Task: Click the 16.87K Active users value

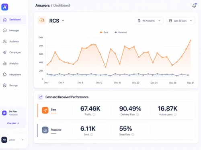Action: [x=168, y=108]
